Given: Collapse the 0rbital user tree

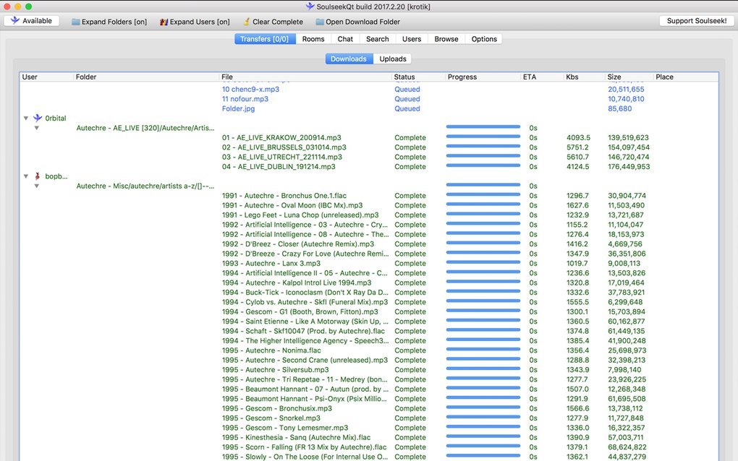Looking at the screenshot, I should [x=26, y=119].
